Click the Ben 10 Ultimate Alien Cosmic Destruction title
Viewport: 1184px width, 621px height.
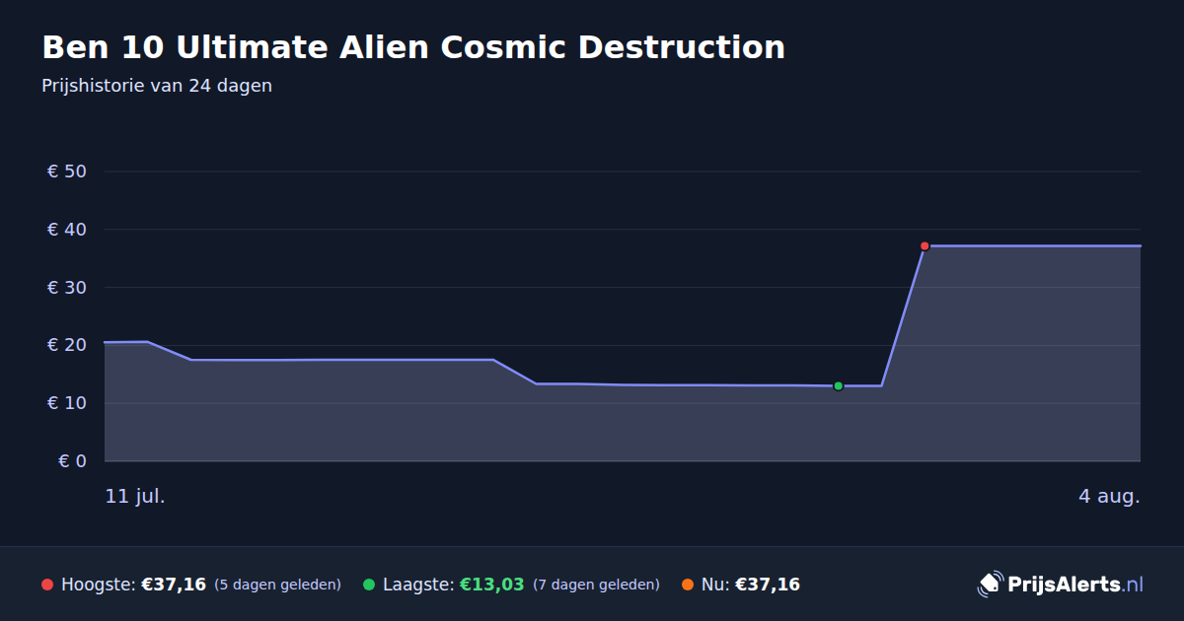413,47
